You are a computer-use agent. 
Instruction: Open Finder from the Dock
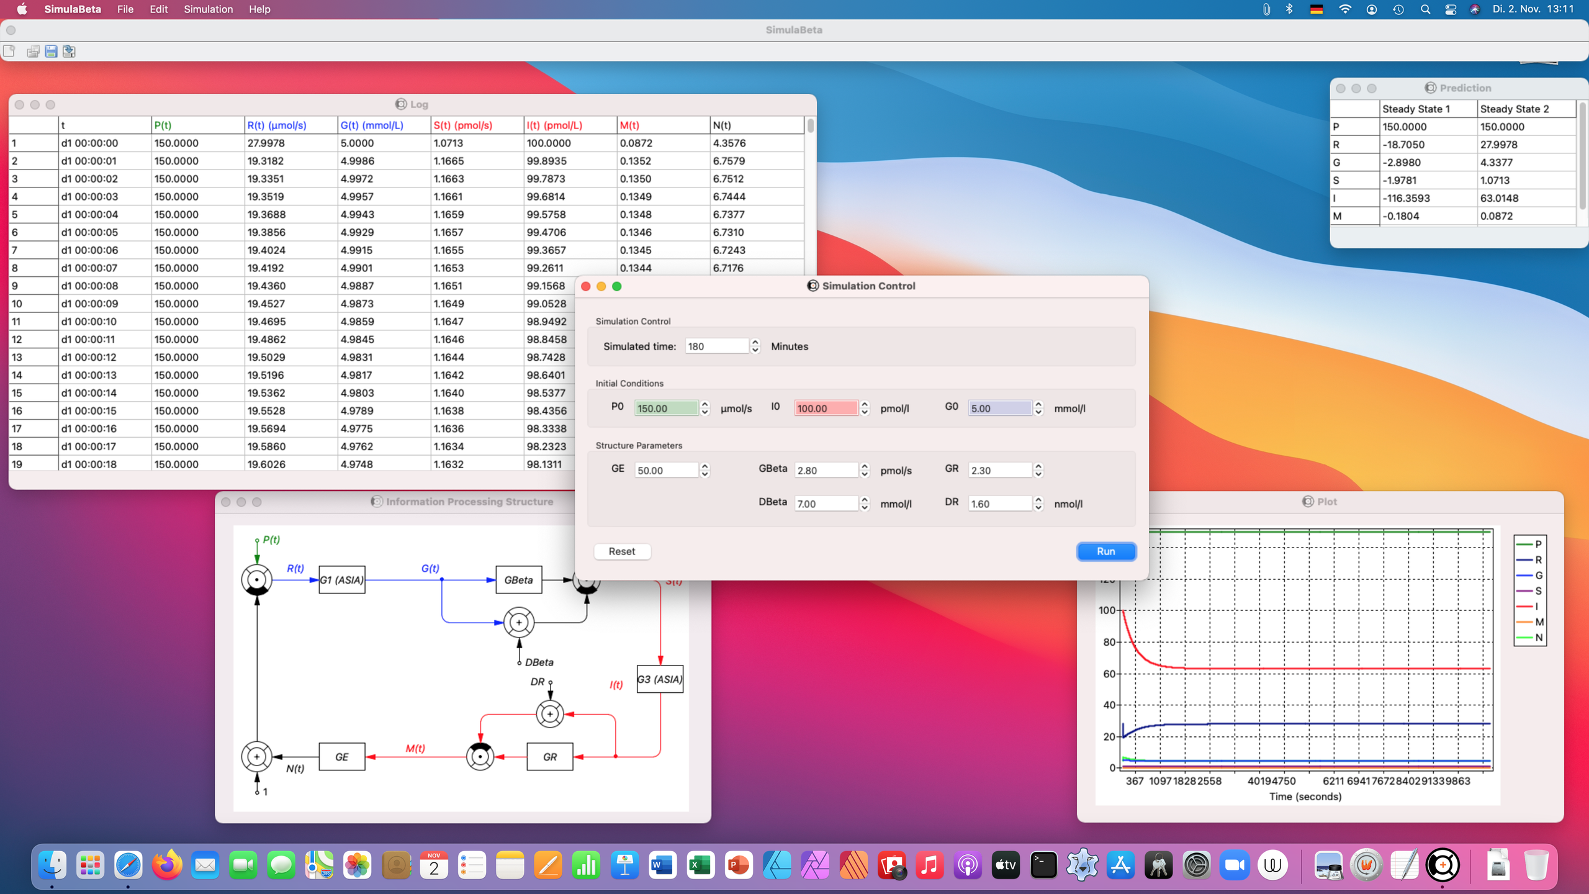52,865
